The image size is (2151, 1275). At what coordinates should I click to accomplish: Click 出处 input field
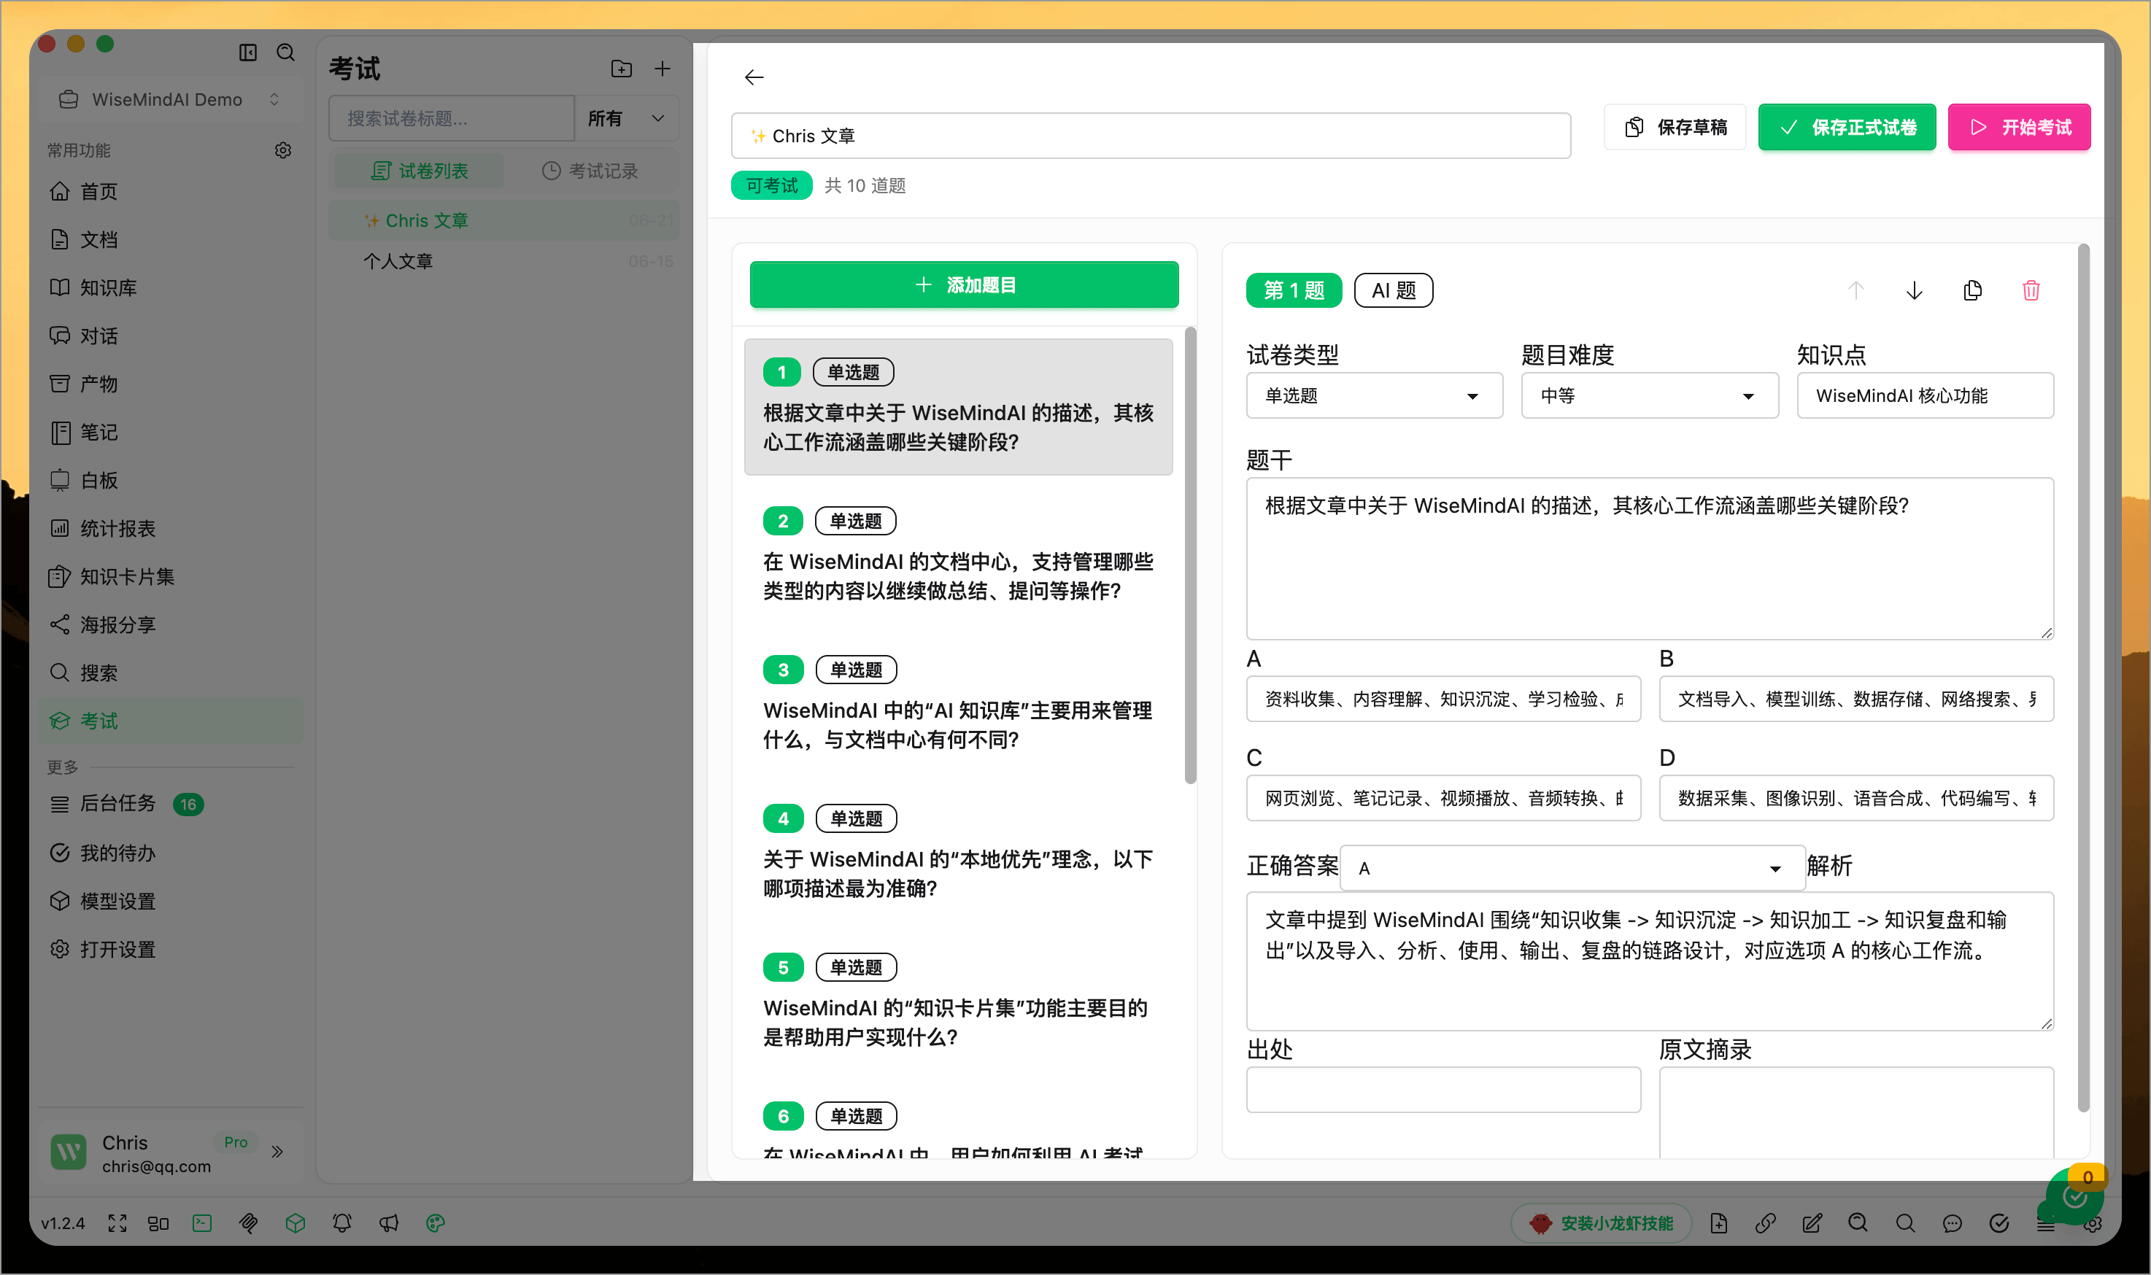(1443, 1090)
